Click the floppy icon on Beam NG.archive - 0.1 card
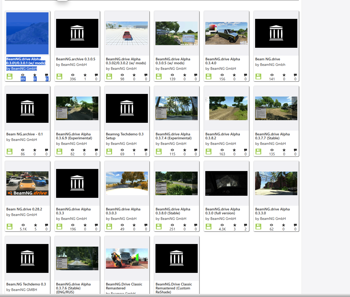Viewport: 350px width, 297px height. [10, 151]
